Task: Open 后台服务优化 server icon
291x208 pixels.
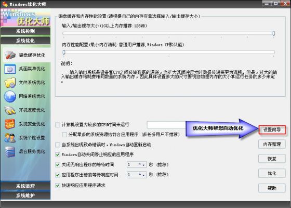Action: coord(10,151)
